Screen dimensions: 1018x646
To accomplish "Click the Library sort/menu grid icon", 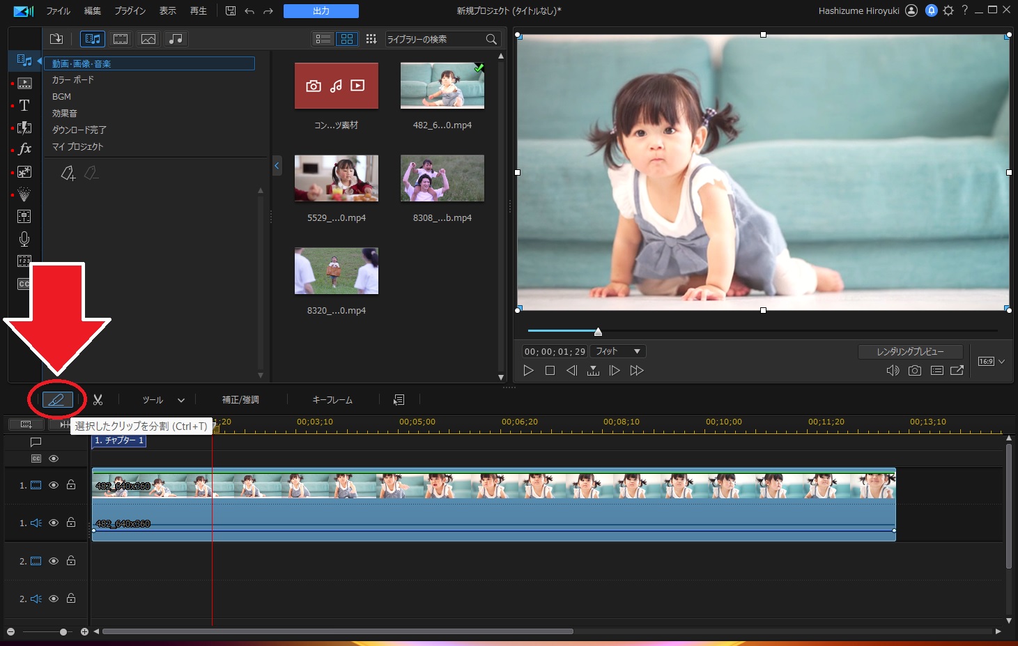I will pos(371,39).
